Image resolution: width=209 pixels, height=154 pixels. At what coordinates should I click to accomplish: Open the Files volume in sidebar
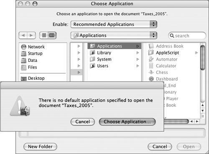(29, 67)
